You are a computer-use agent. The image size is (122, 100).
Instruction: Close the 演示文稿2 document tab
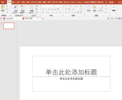37,19
